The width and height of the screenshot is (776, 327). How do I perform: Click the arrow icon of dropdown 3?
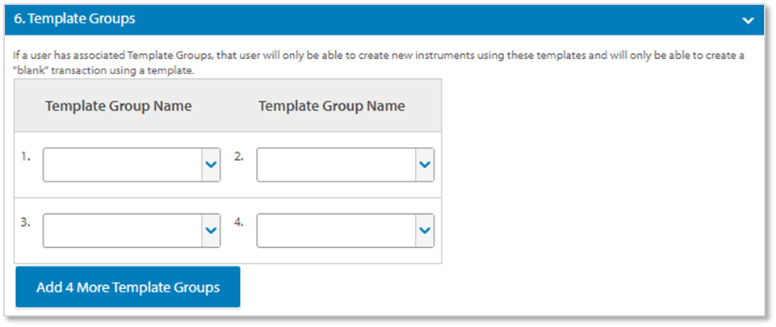pyautogui.click(x=211, y=230)
